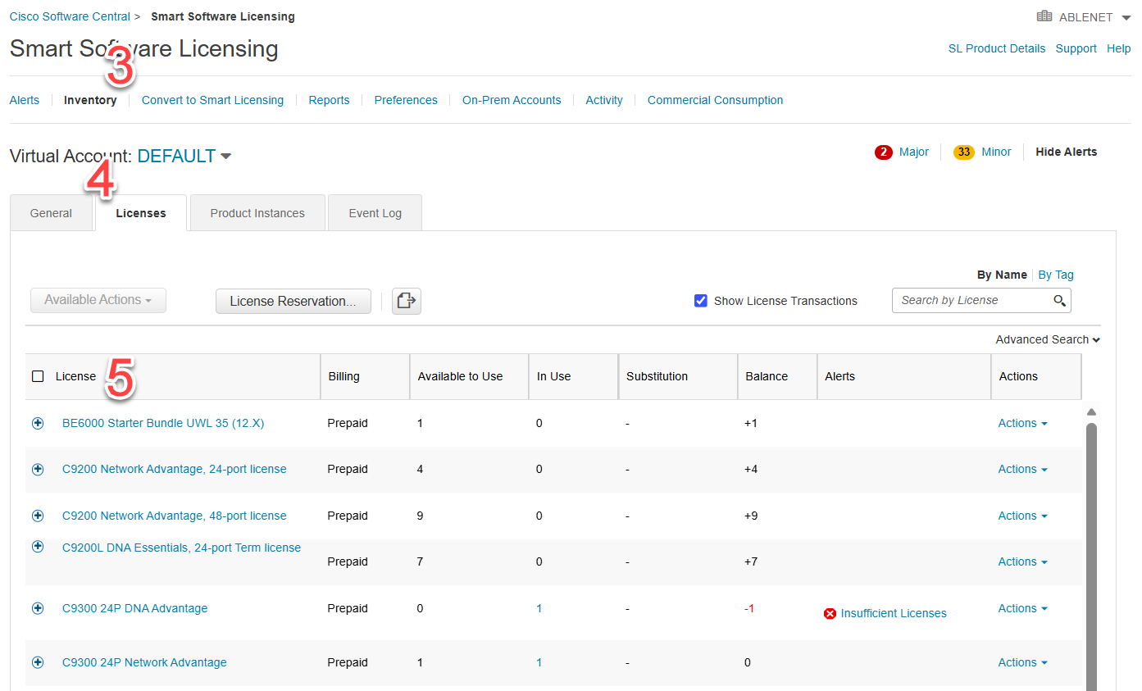
Task: Click the export license list icon
Action: click(407, 301)
